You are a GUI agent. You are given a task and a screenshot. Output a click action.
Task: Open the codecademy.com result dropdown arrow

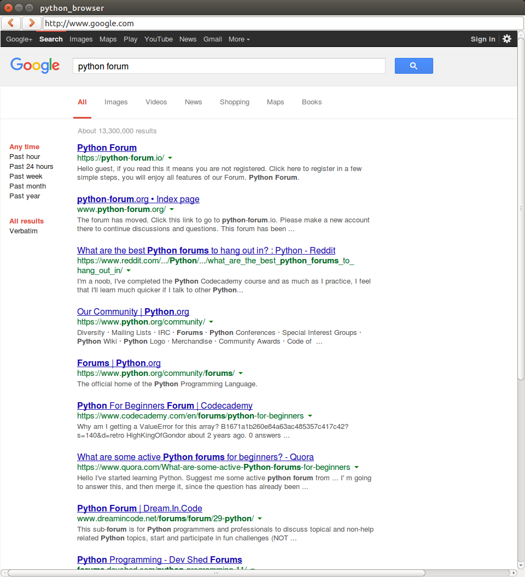(310, 416)
